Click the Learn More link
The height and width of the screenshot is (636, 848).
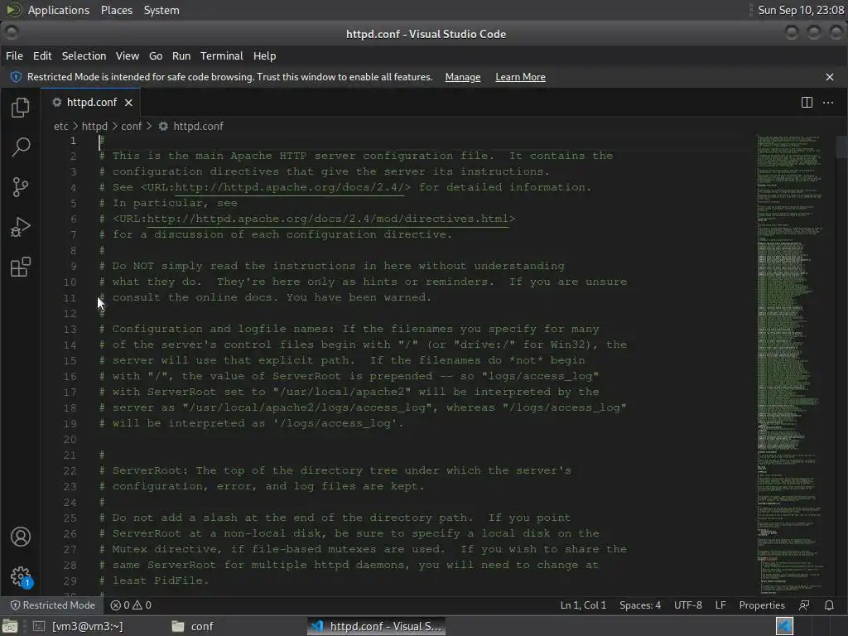pyautogui.click(x=520, y=77)
